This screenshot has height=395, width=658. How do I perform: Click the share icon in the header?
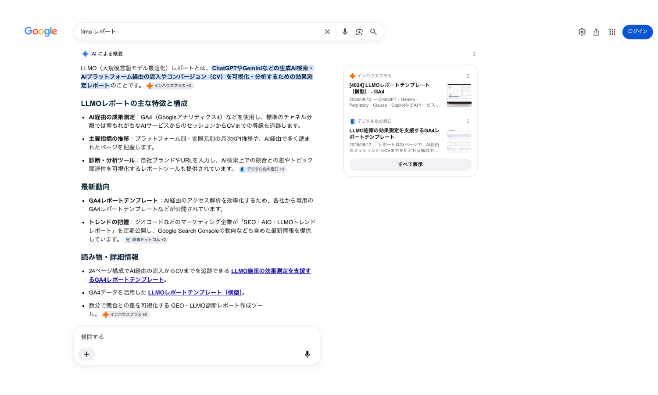[597, 32]
